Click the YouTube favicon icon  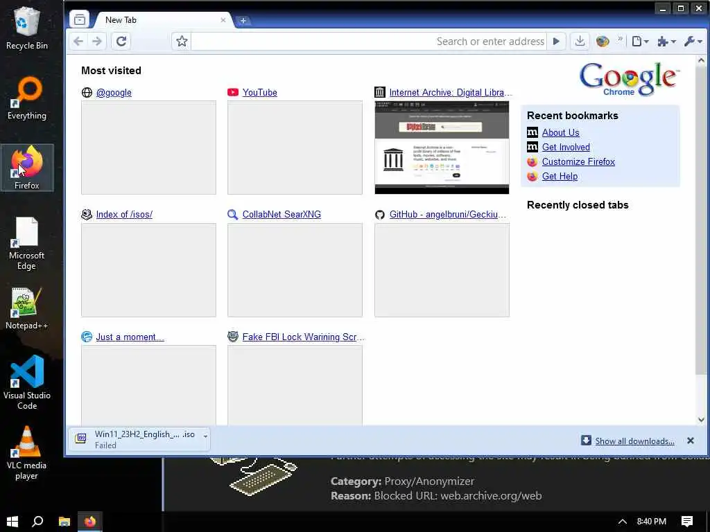233,92
